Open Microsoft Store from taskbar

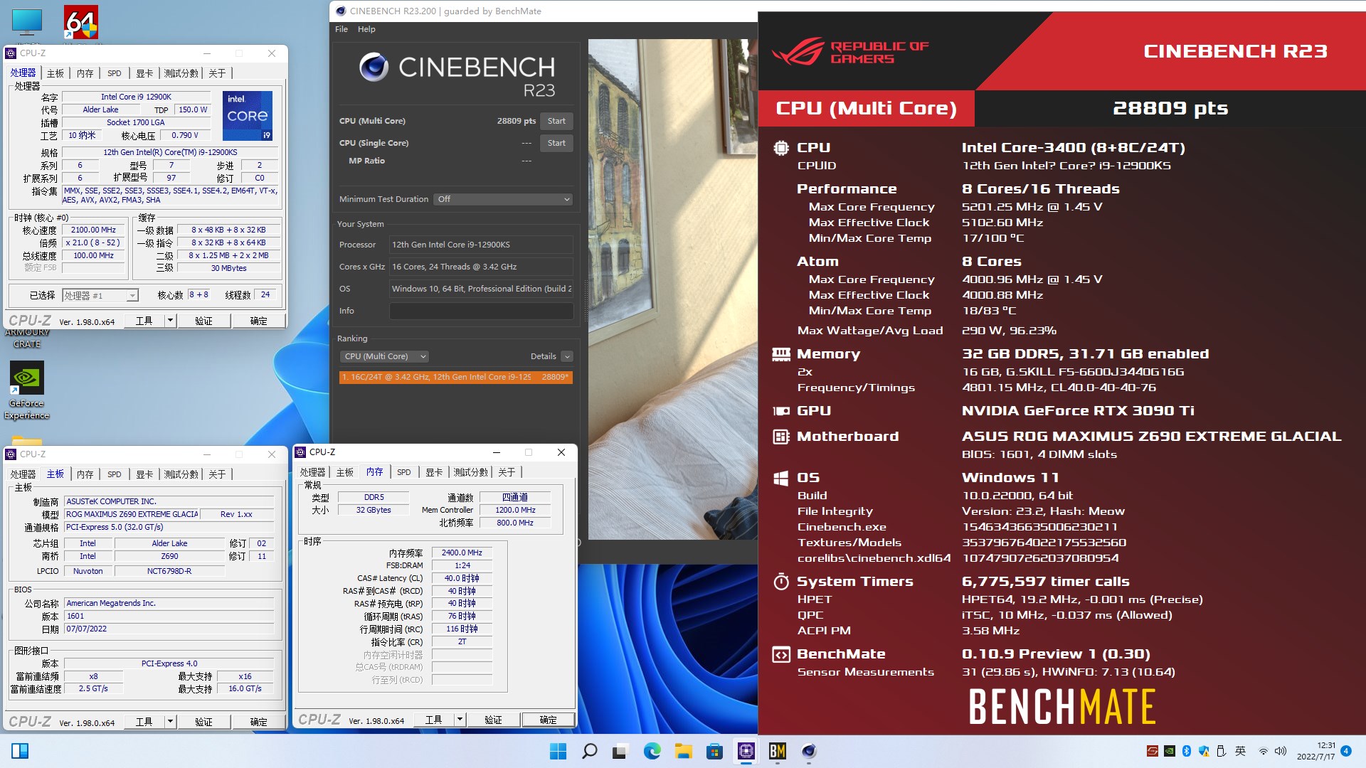pos(714,751)
